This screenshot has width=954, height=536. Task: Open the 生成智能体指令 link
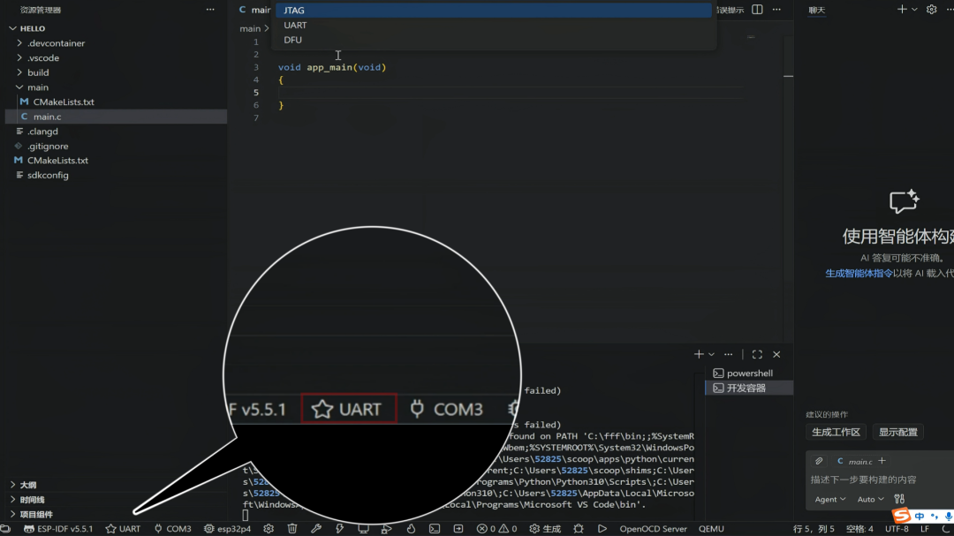(x=859, y=273)
